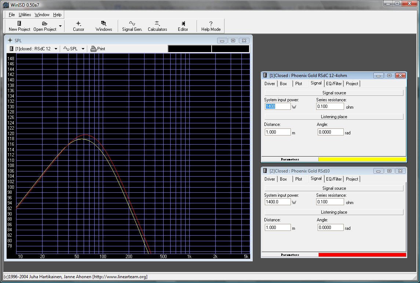
Task: Open the Help menu
Action: pos(57,15)
